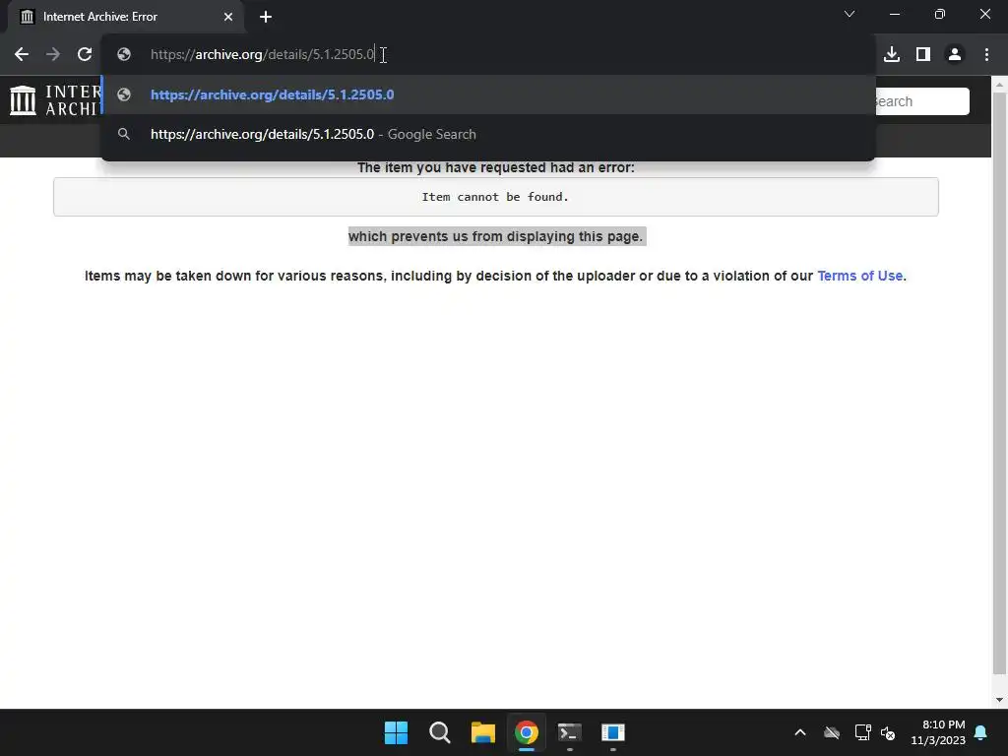The image size is (1008, 756).
Task: Click 'which prevents us from displaying this page.'
Action: (x=496, y=236)
